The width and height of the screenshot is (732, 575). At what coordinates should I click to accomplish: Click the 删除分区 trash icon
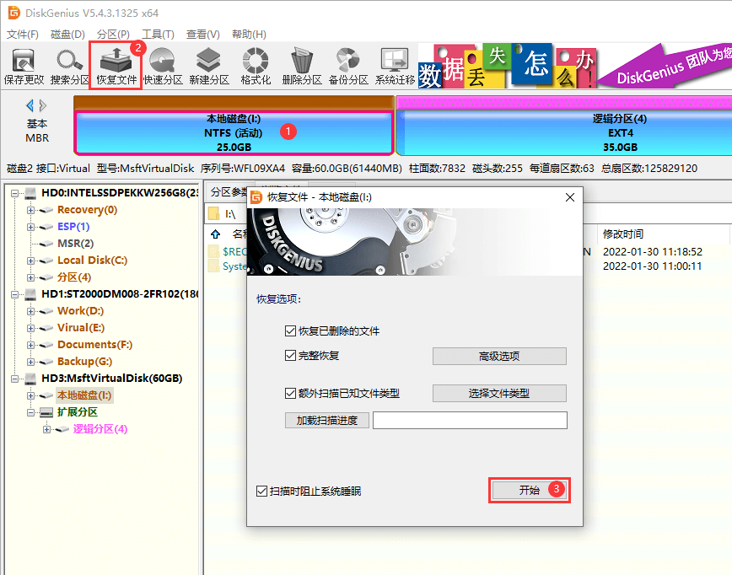(x=302, y=67)
